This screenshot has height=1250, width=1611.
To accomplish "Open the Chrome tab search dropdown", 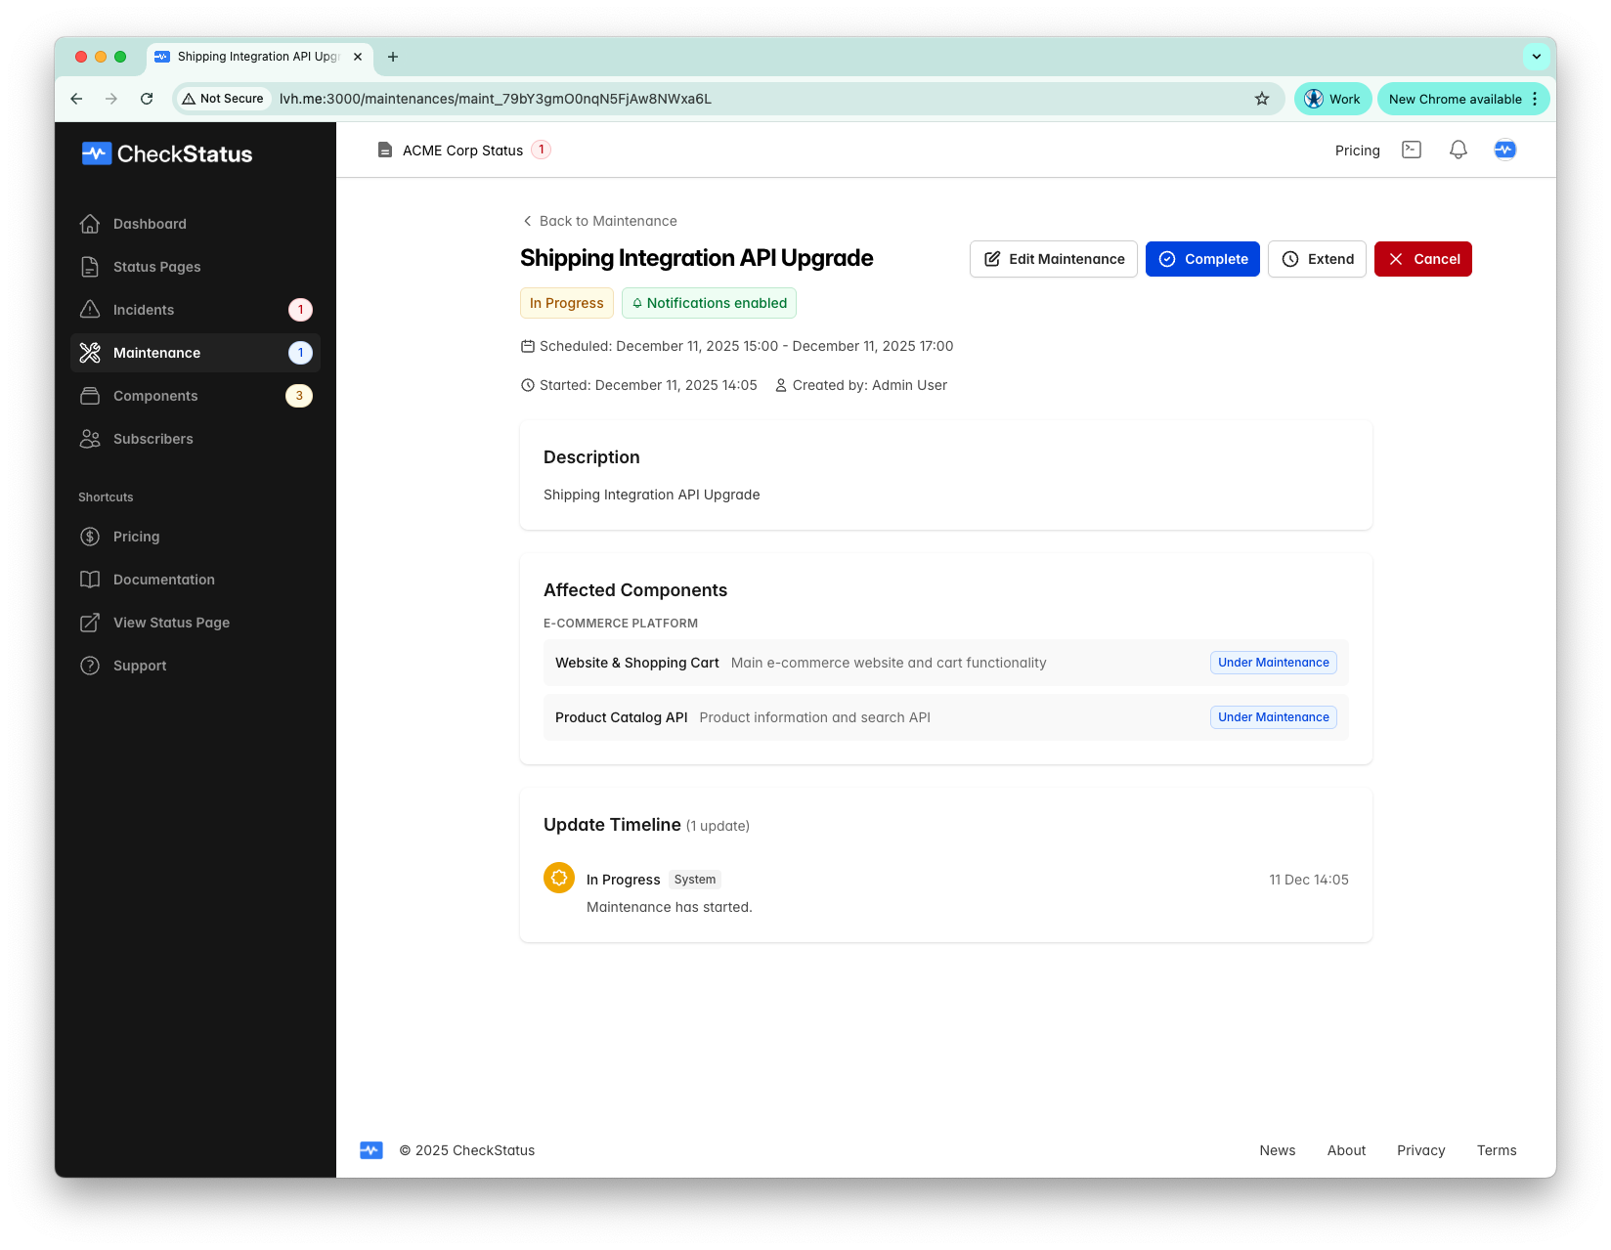I will tap(1536, 57).
